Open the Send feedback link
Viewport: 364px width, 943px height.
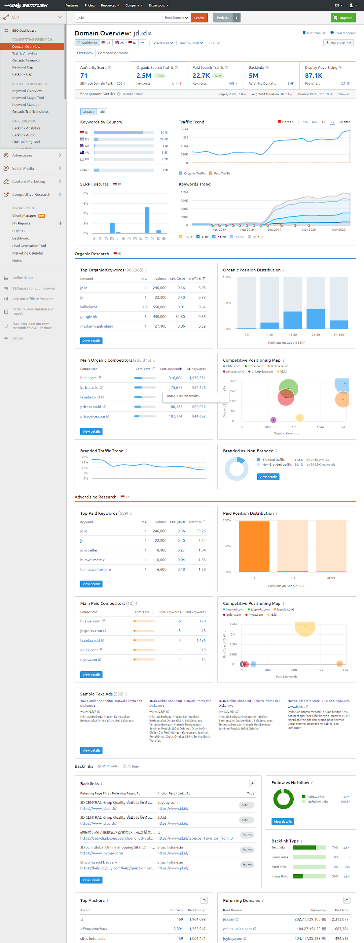(x=343, y=33)
